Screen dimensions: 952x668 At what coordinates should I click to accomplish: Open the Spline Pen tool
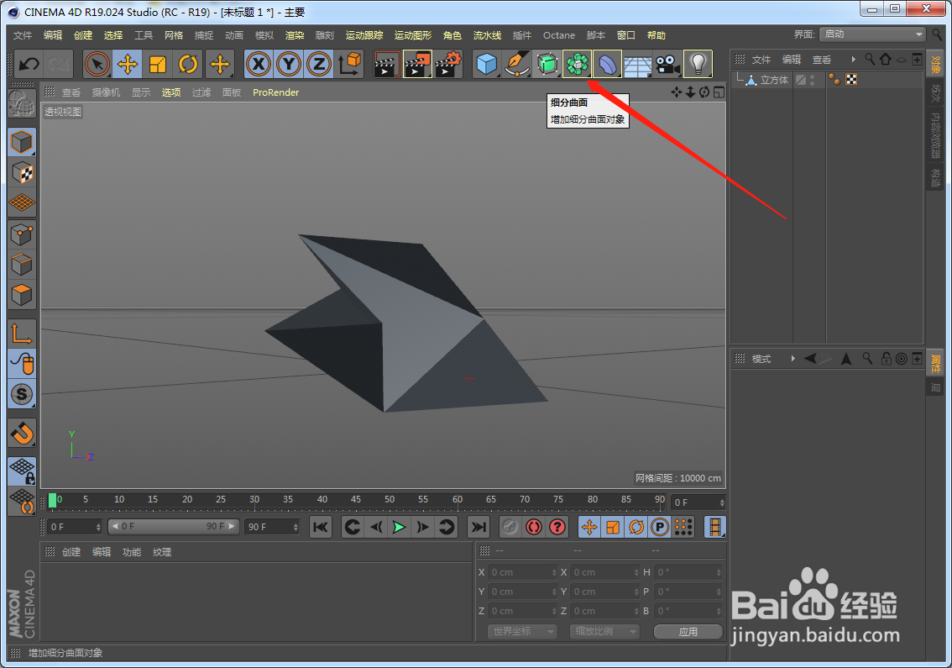(x=516, y=64)
